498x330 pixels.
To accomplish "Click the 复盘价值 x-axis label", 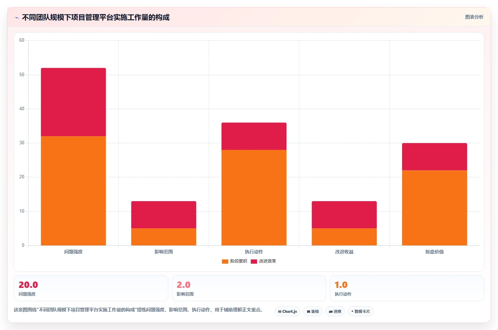I will pos(435,252).
